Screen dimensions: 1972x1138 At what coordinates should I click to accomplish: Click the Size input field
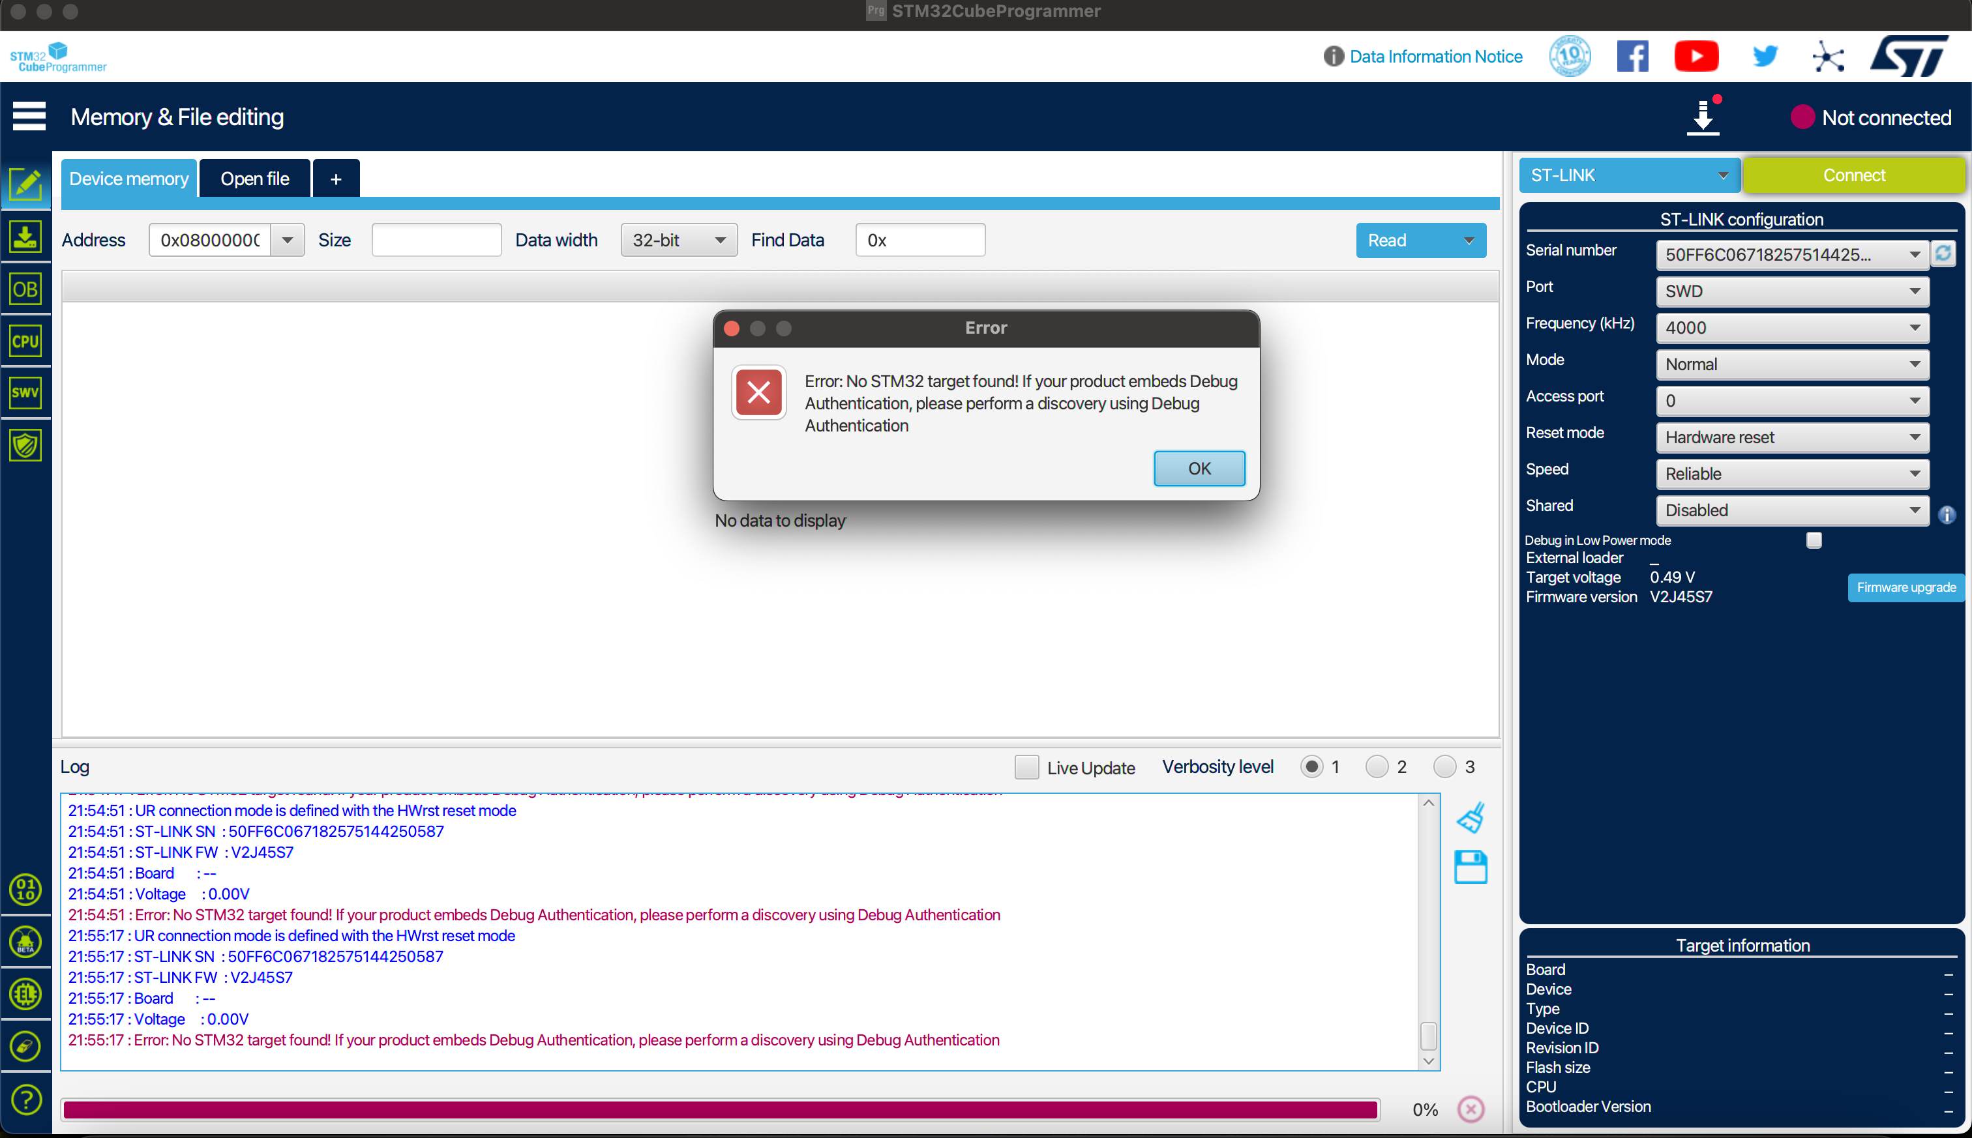click(436, 240)
